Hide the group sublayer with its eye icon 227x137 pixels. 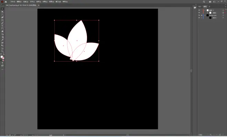coord(199,13)
